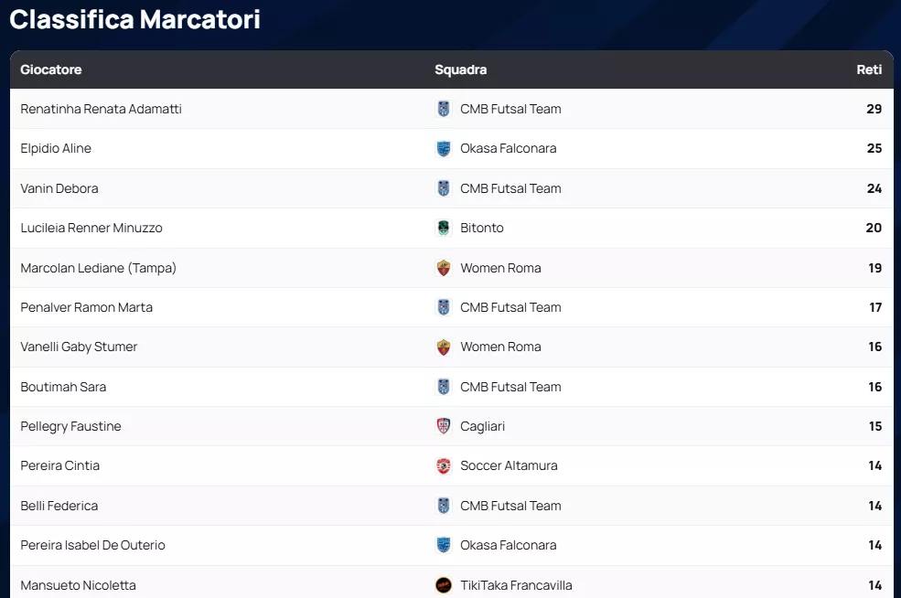
Task: Select the Pellegry Faustine player name
Action: tap(70, 426)
